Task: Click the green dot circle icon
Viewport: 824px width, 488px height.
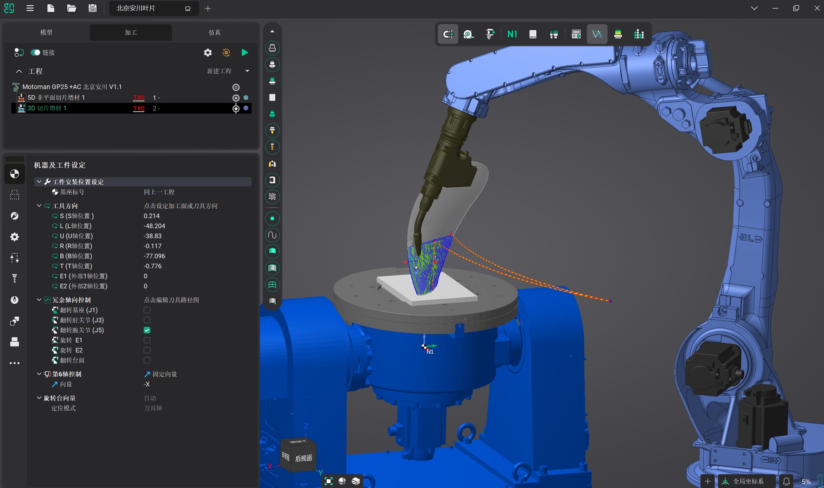Action: pos(272,219)
